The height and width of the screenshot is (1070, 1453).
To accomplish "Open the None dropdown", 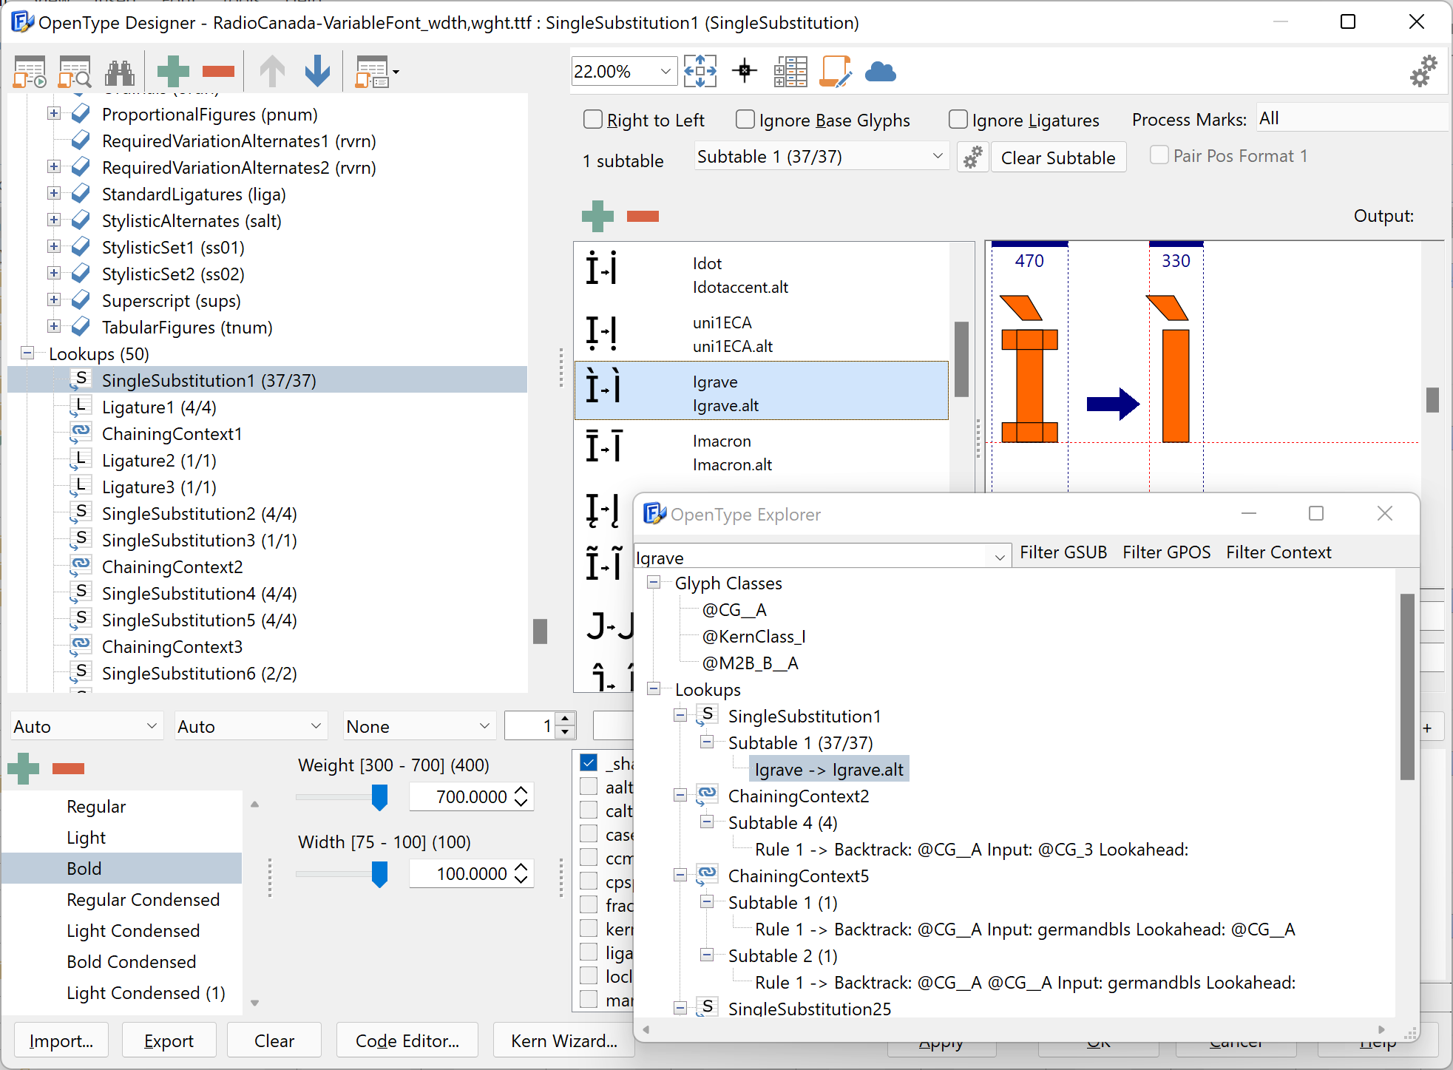I will [419, 727].
